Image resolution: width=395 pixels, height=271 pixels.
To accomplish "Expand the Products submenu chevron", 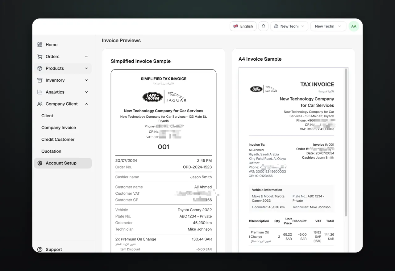I will [86, 68].
